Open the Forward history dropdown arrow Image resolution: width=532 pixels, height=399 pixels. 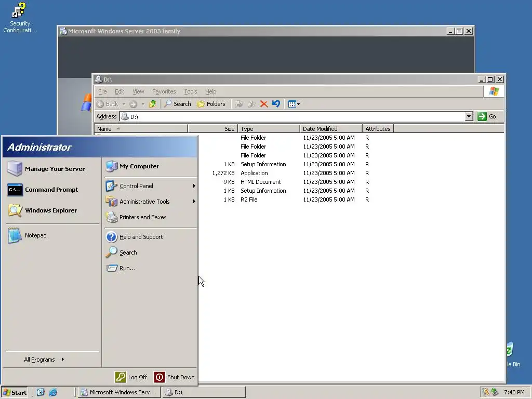point(143,104)
